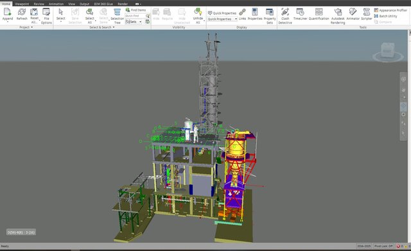Expand the Project panel dropdown
The height and width of the screenshot is (251, 411).
point(26,27)
